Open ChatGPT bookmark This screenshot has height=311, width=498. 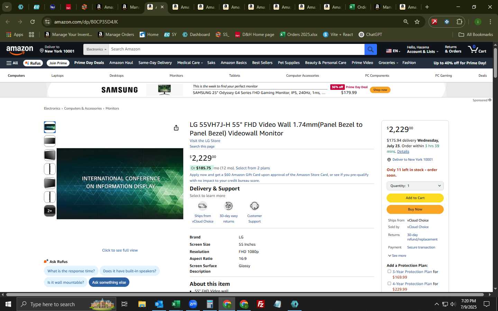coord(370,35)
